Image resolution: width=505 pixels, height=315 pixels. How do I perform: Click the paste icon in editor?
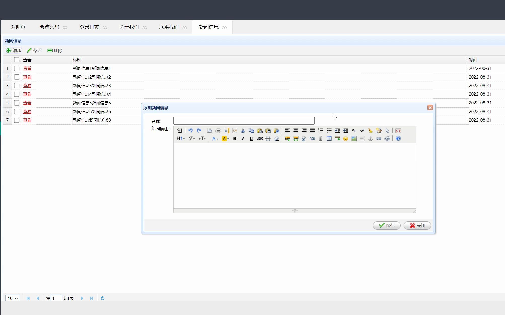pyautogui.click(x=260, y=131)
